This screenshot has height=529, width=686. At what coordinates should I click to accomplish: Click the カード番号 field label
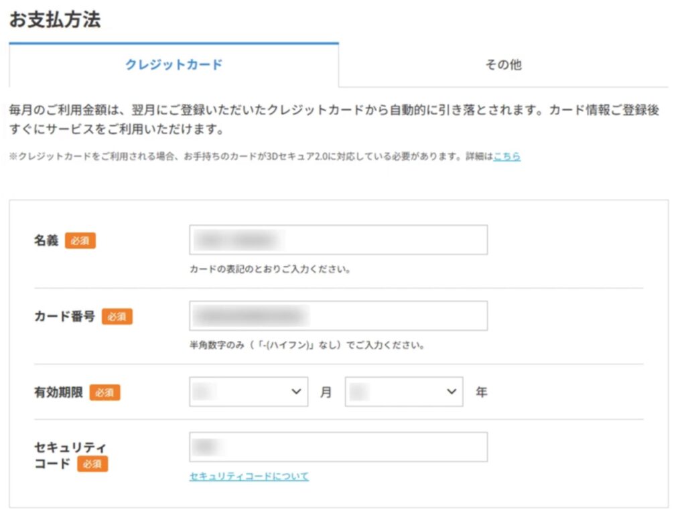point(64,317)
